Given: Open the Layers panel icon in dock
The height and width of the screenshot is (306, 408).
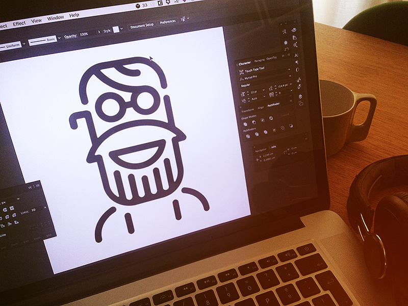Looking at the screenshot, I should (x=300, y=96).
